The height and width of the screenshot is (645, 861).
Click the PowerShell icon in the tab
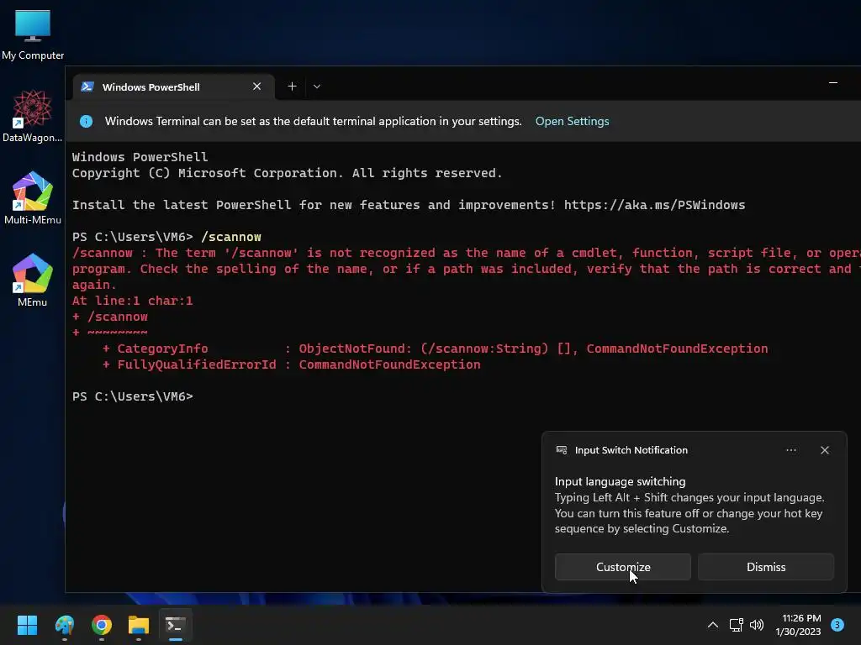point(87,87)
